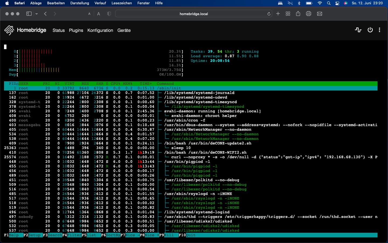388x243 pixels.
Task: Click the Homebridge logo icon
Action: pyautogui.click(x=9, y=30)
